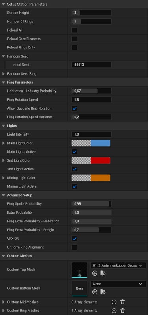Browse to Custom Bottom Mesh asset
The image size is (148, 315).
pos(103,292)
